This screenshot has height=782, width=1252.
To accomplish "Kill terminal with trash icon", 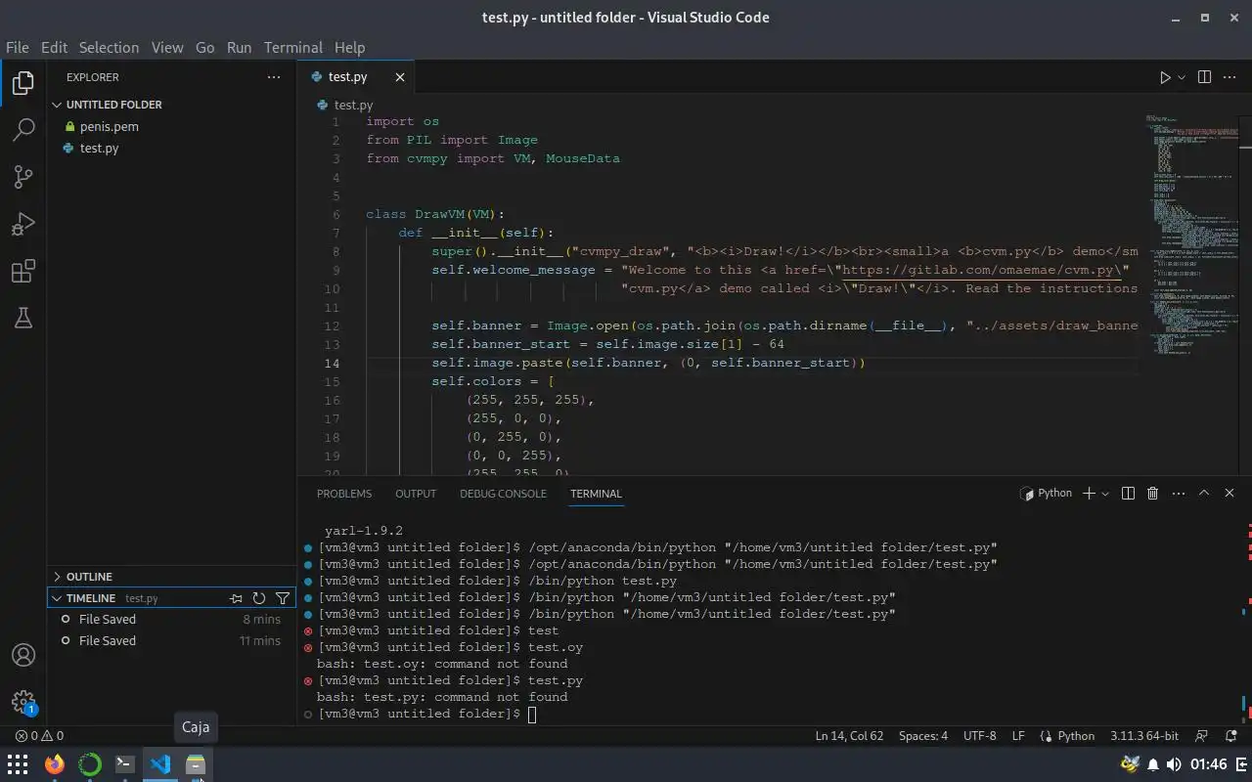I will tap(1153, 494).
